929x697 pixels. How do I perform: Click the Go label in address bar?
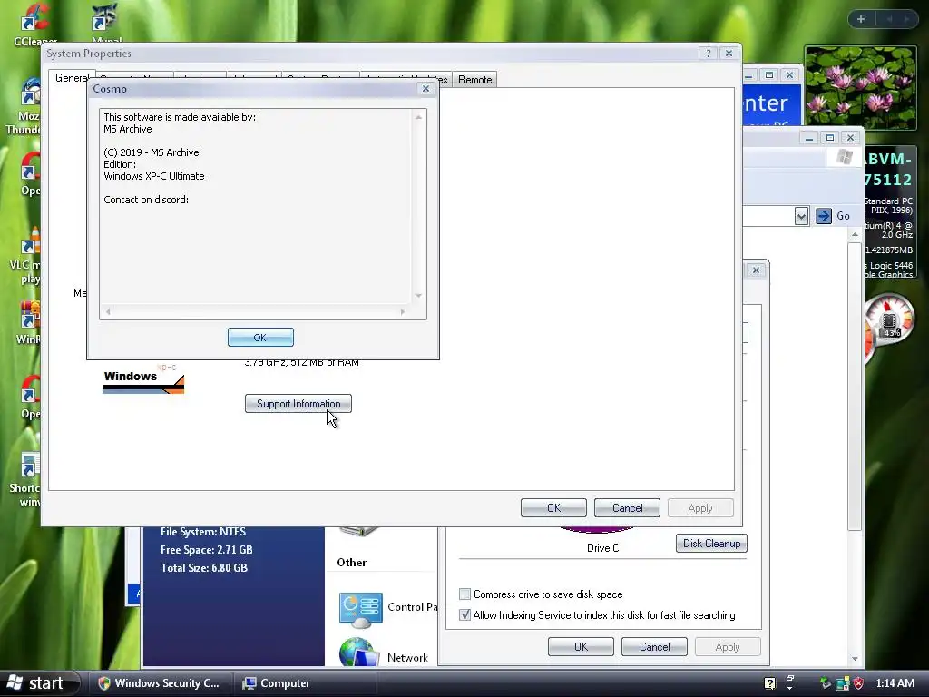click(843, 216)
